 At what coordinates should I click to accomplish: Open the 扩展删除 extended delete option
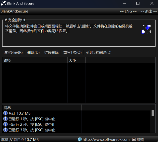pyautogui.click(x=51, y=52)
